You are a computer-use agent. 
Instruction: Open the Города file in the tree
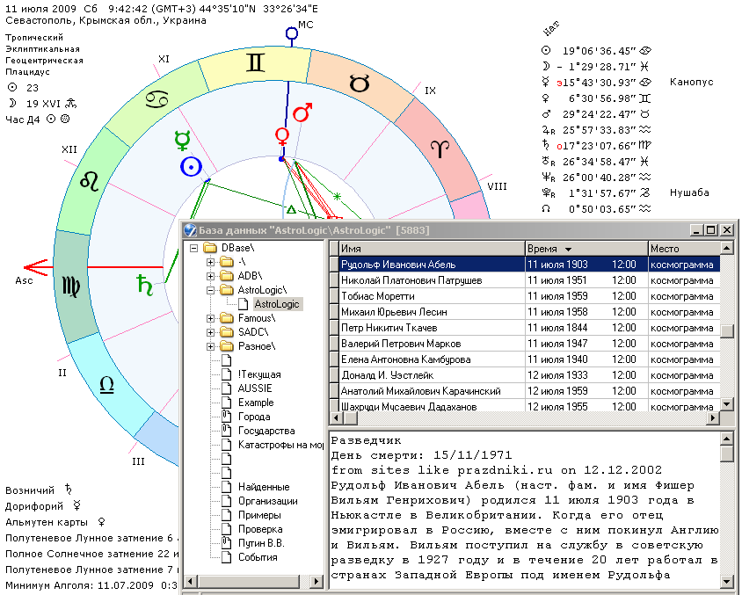point(255,417)
